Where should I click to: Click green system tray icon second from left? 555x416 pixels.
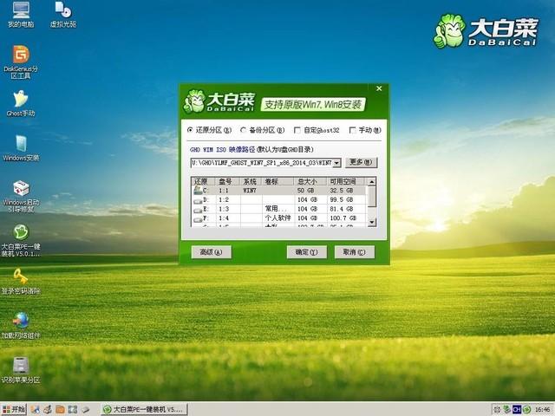click(506, 410)
